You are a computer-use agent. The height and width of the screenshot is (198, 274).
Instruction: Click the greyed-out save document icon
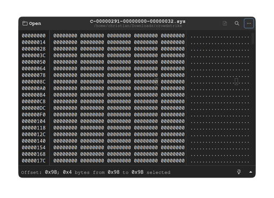click(225, 24)
